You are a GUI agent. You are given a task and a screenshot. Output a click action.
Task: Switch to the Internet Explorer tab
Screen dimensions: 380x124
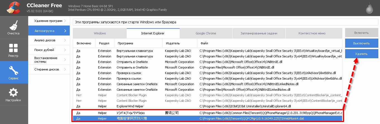point(153,33)
